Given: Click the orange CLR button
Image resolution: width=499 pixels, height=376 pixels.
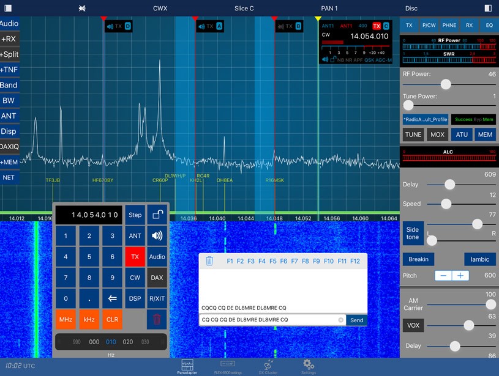Looking at the screenshot, I should 112,319.
